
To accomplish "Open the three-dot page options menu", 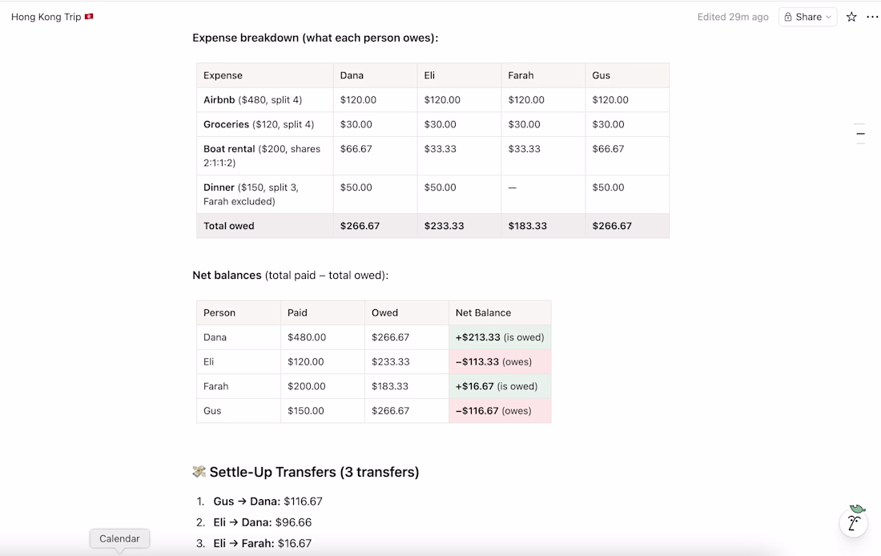I will [872, 17].
